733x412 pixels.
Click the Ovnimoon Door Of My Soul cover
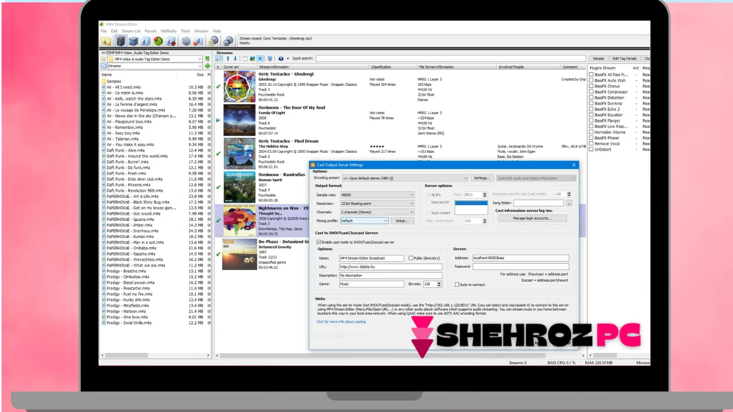click(239, 120)
